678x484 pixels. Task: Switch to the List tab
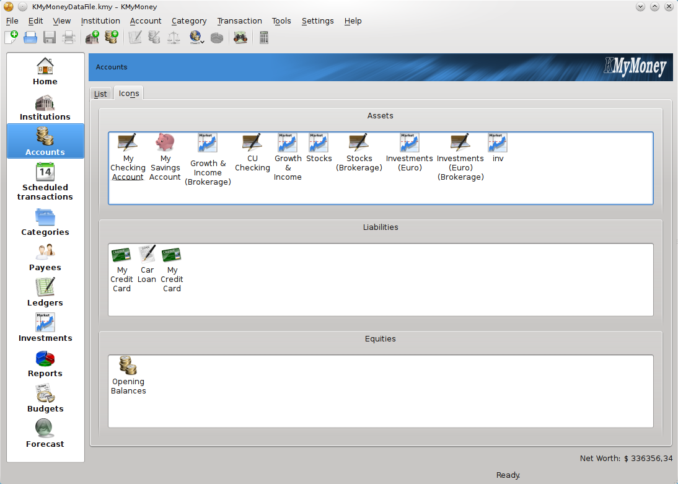point(101,94)
